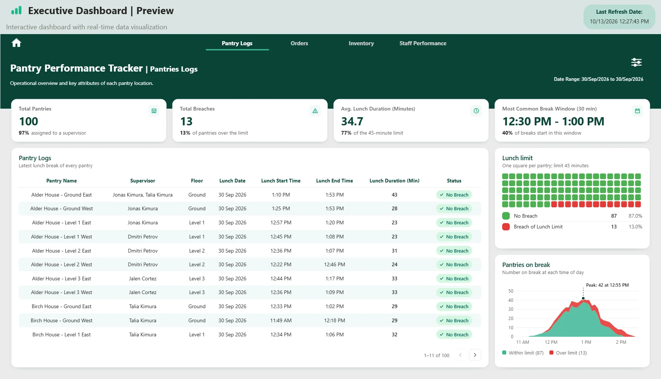Click Jalen Cortez in Alder House - Level 3 East row
The image size is (661, 379).
pyautogui.click(x=143, y=279)
